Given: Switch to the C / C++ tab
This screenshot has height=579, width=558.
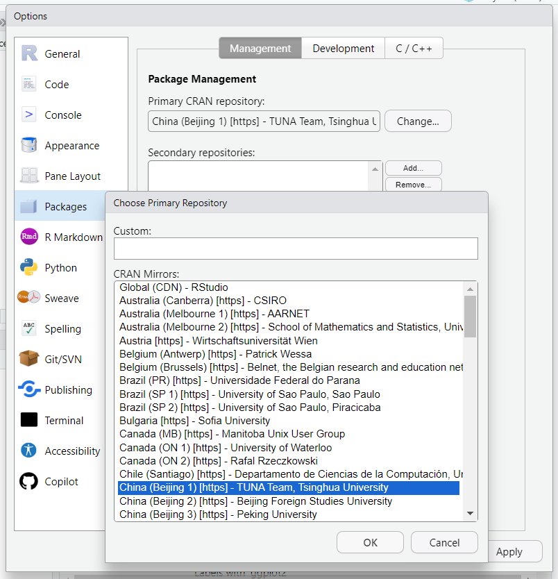Looking at the screenshot, I should (414, 49).
